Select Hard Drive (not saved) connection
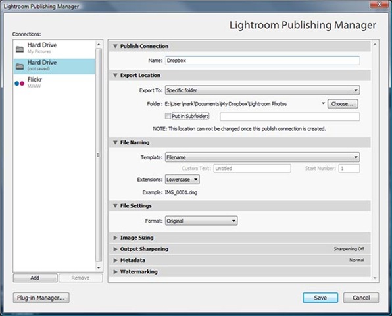This screenshot has height=316, width=392. (54, 66)
